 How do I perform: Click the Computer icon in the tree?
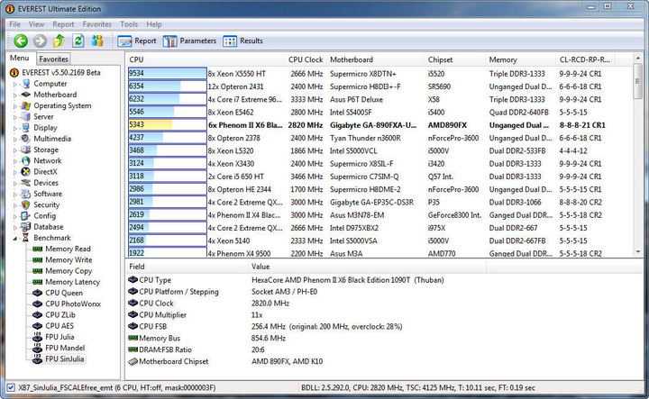[26, 84]
